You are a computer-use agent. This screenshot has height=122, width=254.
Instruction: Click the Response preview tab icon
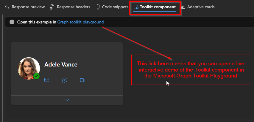[x=7, y=7]
